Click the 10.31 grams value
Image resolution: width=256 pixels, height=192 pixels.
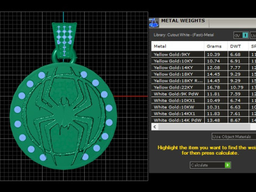coord(213,107)
